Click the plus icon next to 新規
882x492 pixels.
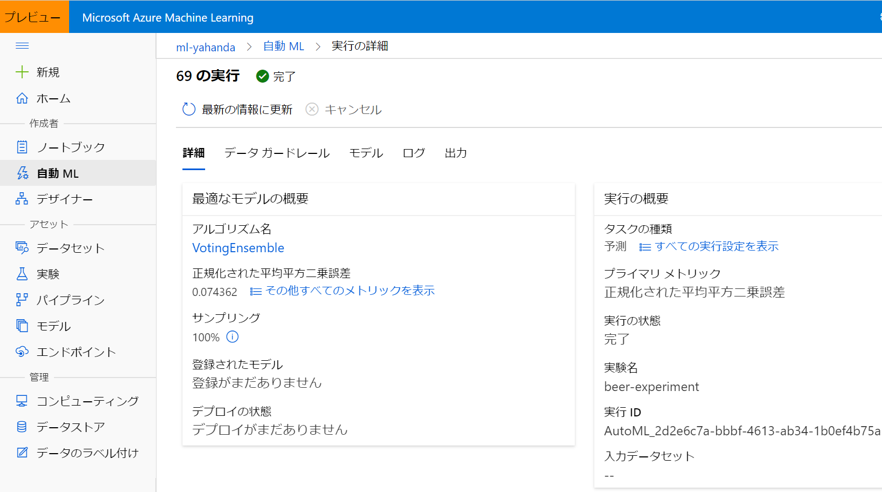tap(22, 72)
